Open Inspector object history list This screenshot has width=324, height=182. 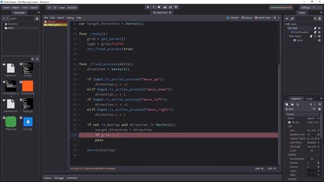319,105
